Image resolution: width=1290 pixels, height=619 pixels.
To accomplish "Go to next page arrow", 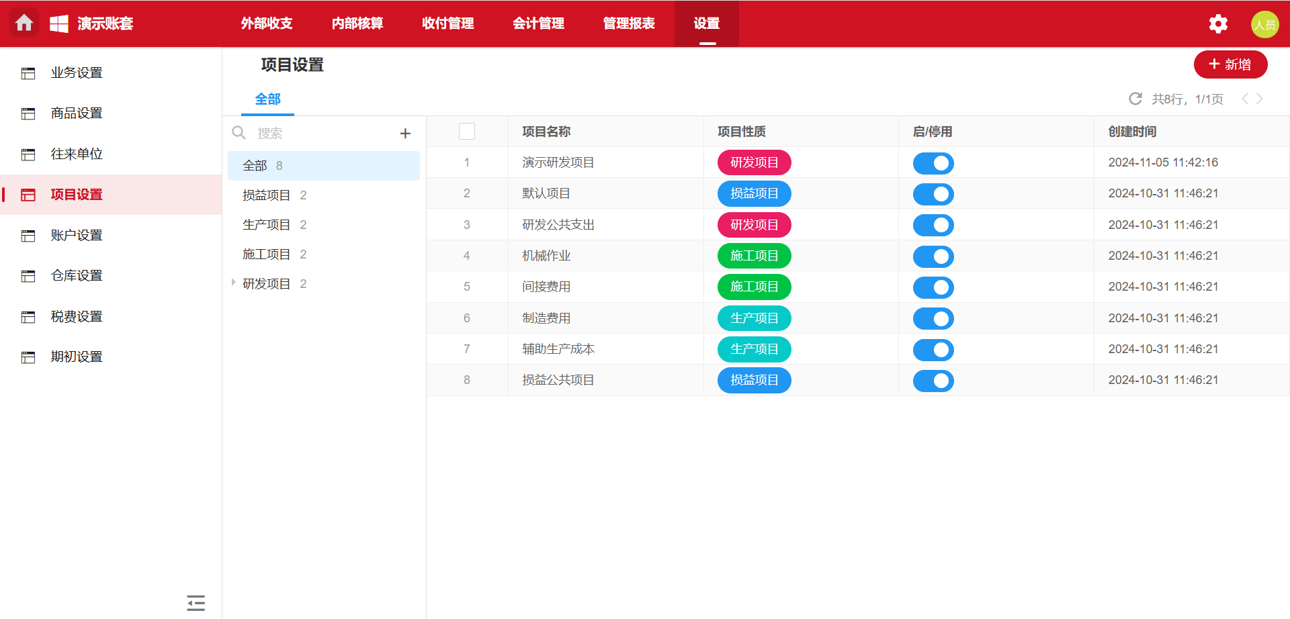I will [1260, 99].
